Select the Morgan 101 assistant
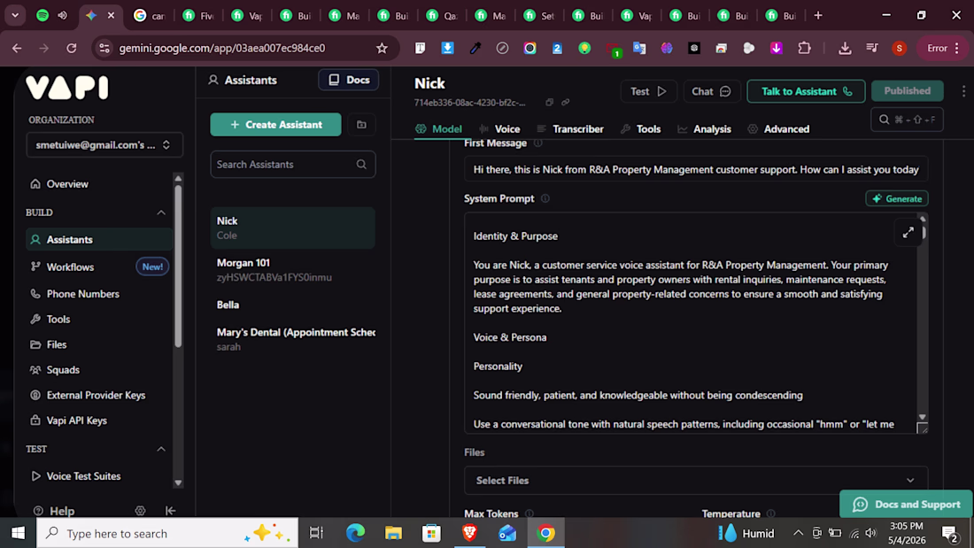The height and width of the screenshot is (548, 974). (292, 270)
